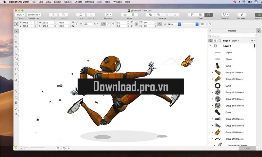Click the second Arrange order icon
The width and height of the screenshot is (262, 157).
tap(159, 15)
